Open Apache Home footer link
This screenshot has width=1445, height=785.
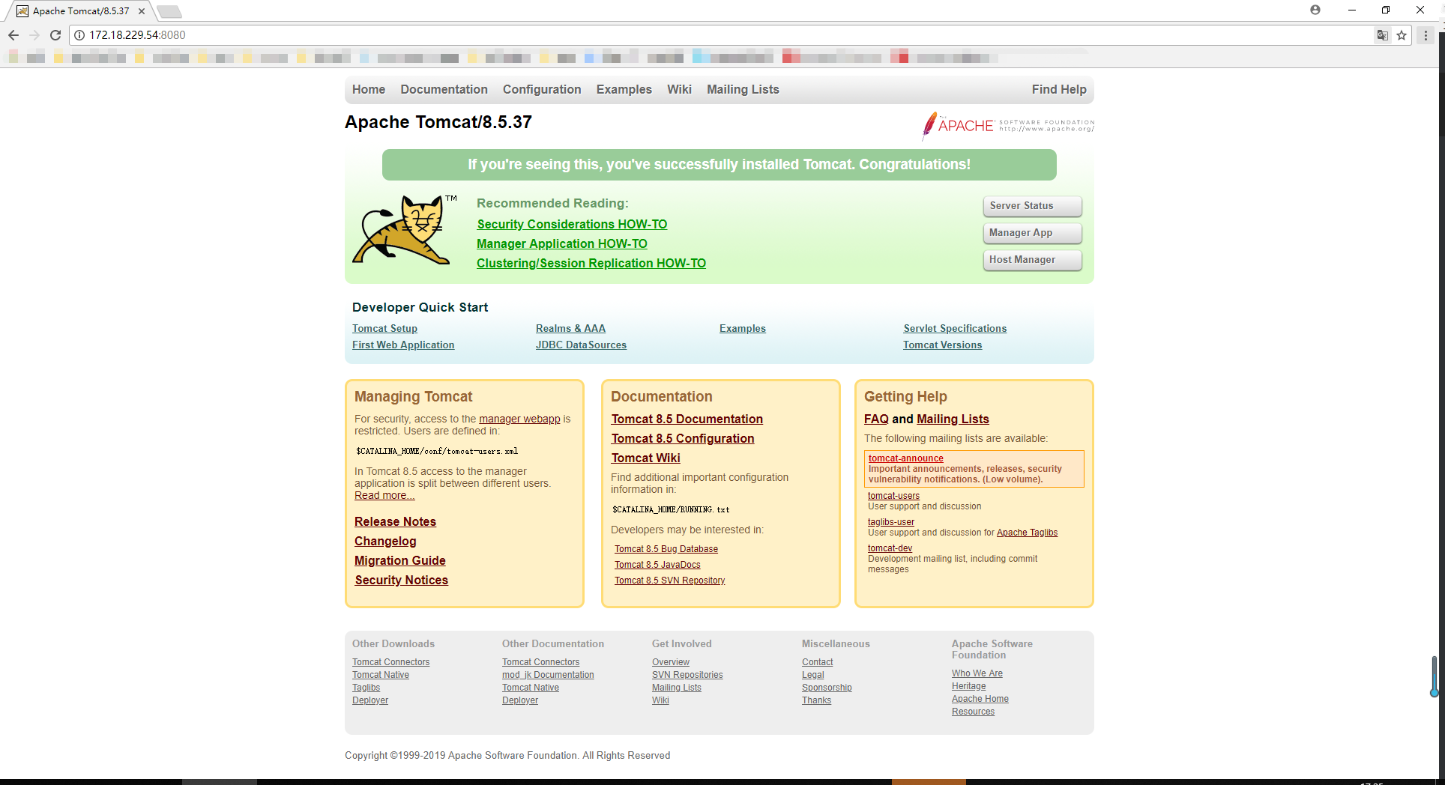coord(980,699)
